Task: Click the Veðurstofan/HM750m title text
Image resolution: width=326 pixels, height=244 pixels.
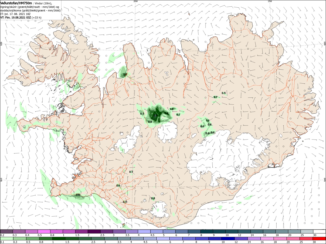Action: pos(16,3)
